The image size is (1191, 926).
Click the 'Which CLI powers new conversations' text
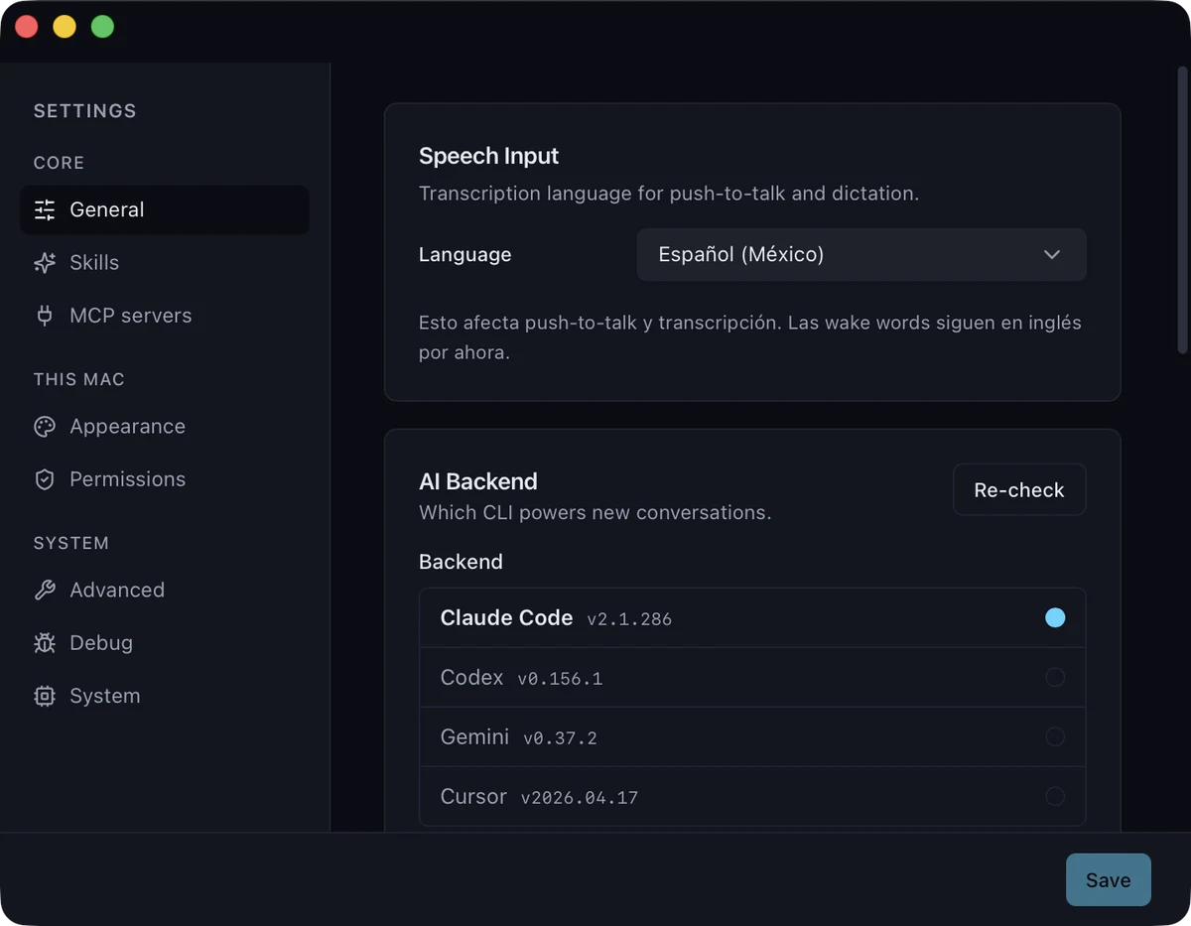point(595,513)
